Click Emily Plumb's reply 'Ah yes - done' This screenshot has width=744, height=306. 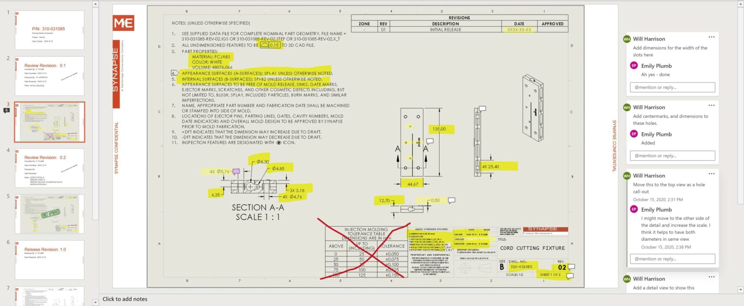coord(655,75)
